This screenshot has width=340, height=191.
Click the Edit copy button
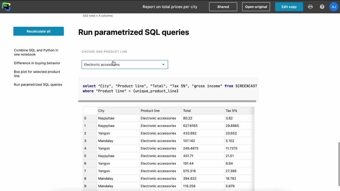tap(289, 7)
